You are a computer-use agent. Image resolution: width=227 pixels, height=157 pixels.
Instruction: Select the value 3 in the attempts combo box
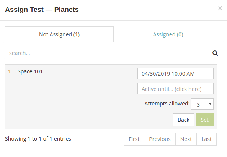tap(202, 104)
